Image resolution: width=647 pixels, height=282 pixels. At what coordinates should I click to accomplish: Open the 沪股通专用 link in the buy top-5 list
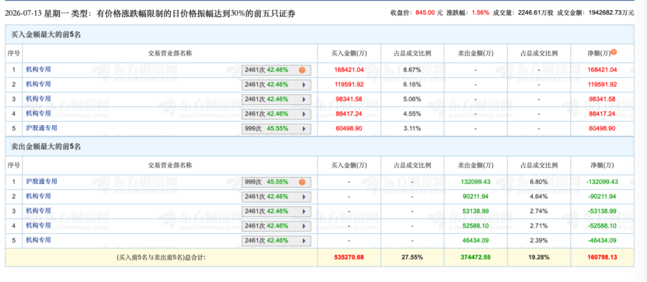41,128
